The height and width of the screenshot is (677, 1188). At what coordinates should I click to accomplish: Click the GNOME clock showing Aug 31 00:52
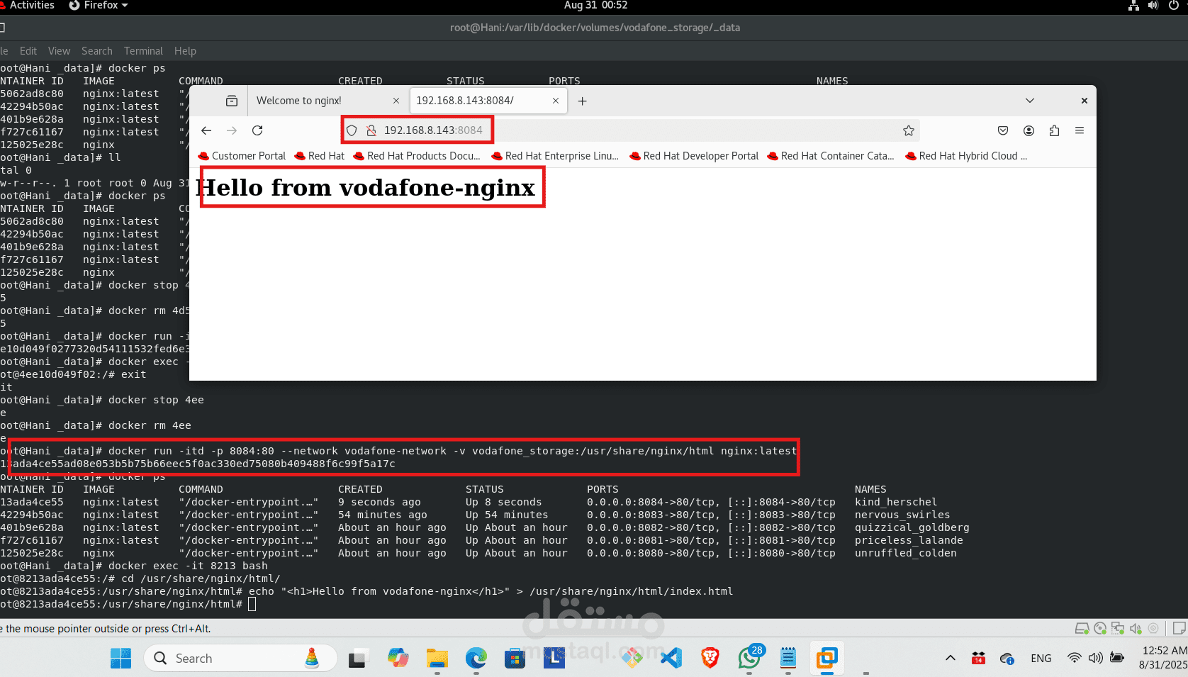tap(595, 6)
